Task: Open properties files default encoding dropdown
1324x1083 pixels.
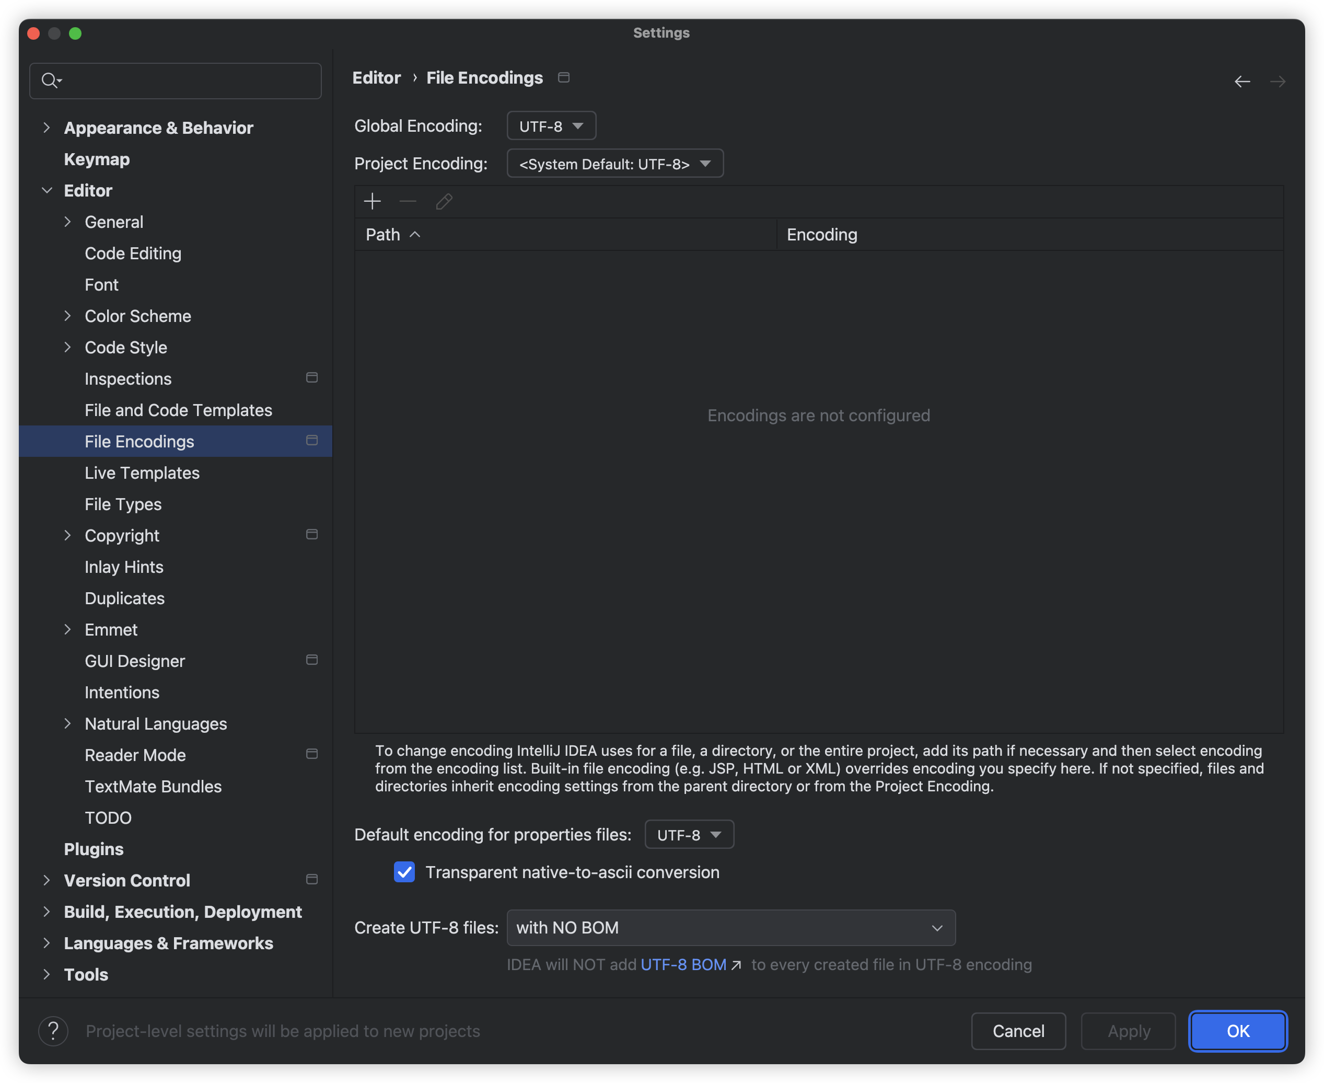Action: [689, 835]
